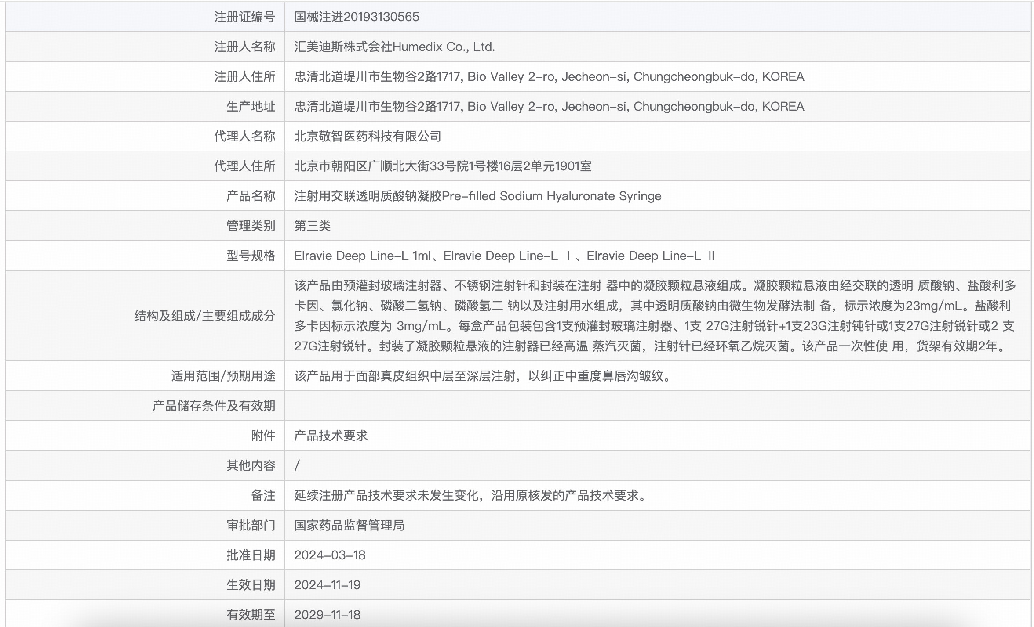Screen dimensions: 1034x627
Task: Click the 备注 remark text
Action: tap(470, 496)
